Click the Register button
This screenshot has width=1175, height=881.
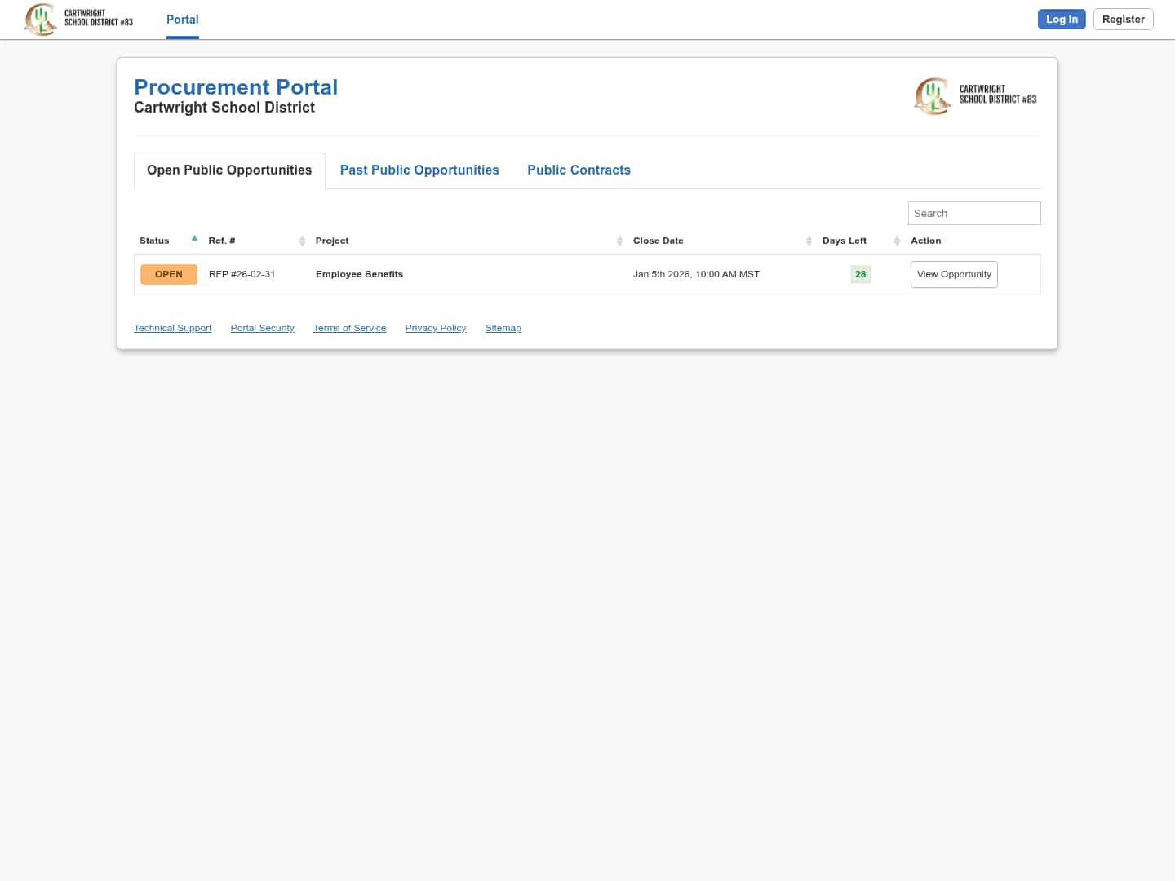click(1123, 19)
